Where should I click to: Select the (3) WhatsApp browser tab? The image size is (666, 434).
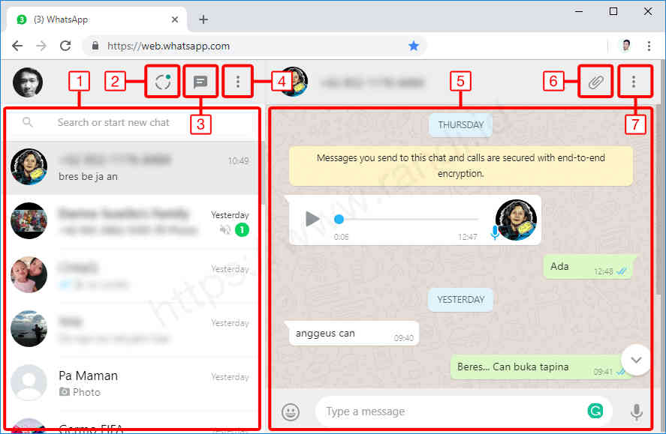[x=97, y=19]
